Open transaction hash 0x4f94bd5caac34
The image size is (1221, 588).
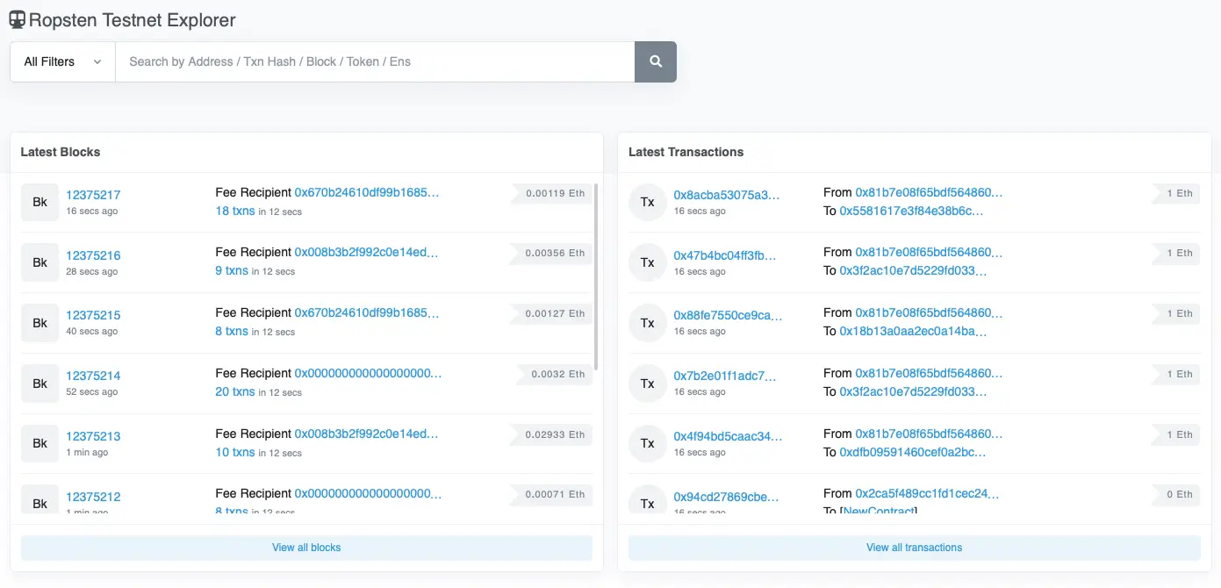pyautogui.click(x=728, y=436)
